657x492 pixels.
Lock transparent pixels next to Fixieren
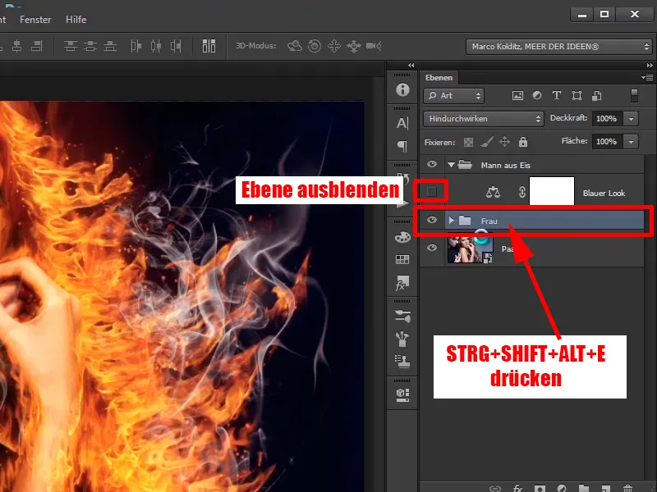(x=468, y=142)
